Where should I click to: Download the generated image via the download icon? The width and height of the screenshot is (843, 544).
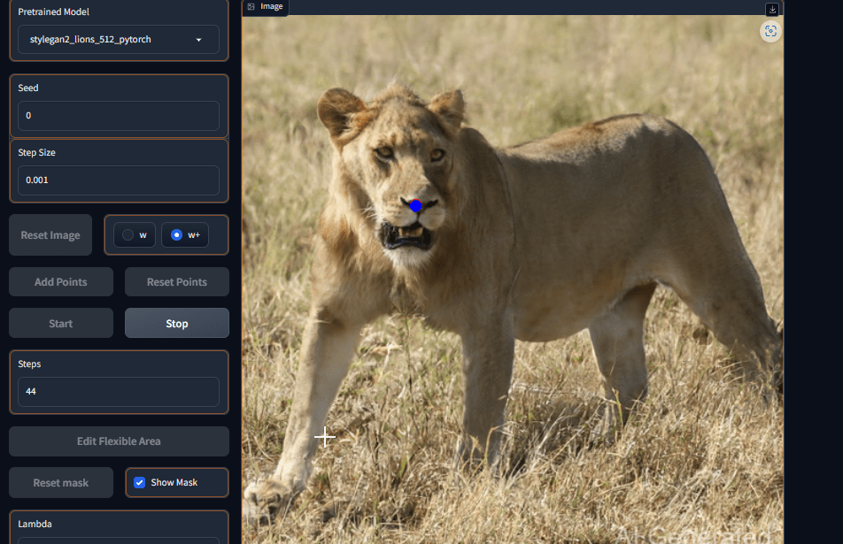point(772,9)
